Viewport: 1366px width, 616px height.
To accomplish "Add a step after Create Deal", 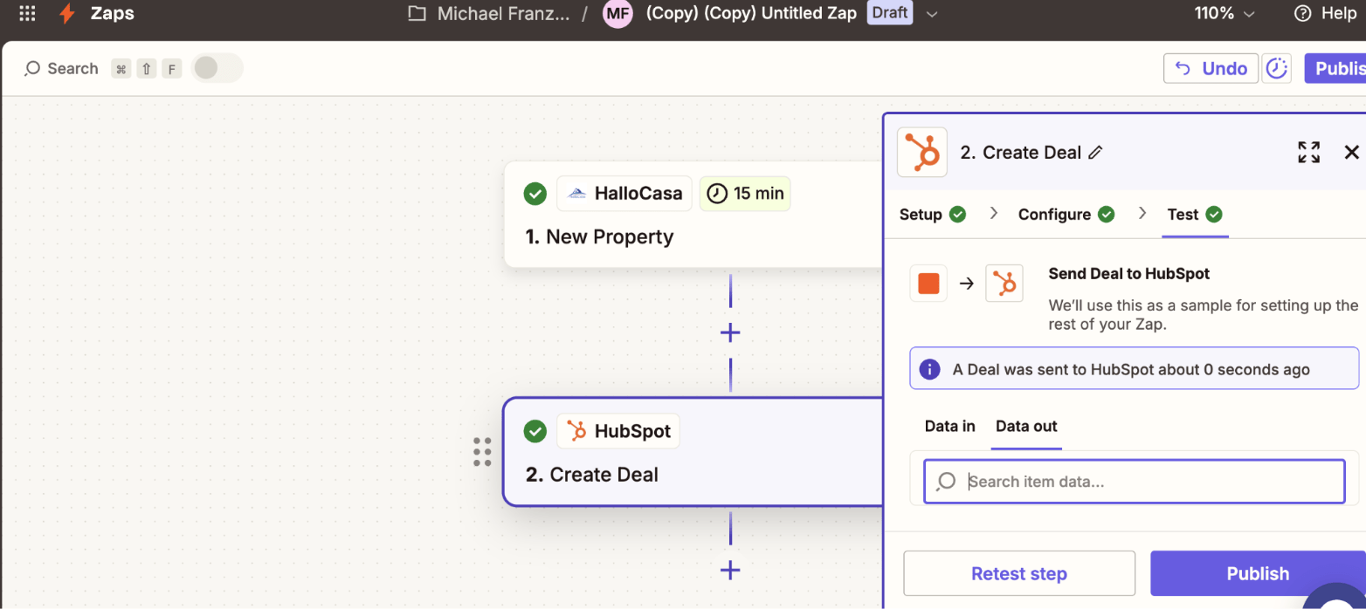I will [730, 571].
